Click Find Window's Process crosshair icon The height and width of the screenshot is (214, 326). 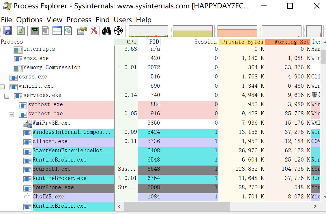(118, 31)
